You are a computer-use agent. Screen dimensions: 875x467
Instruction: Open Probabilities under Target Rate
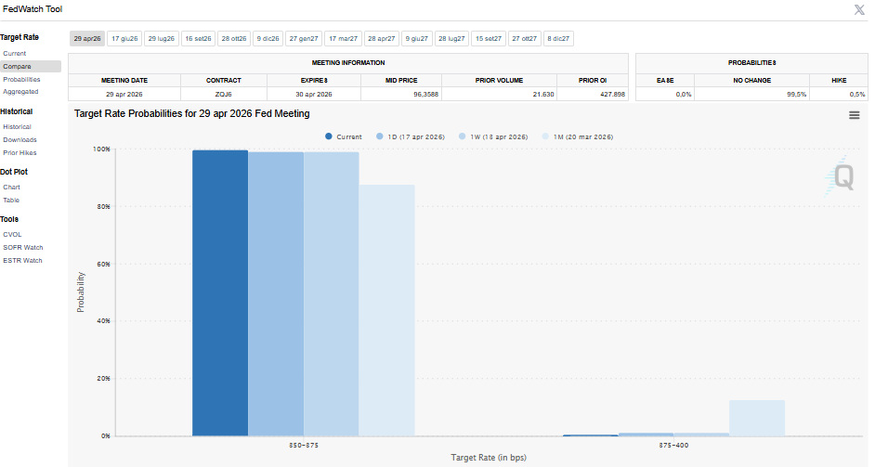[x=21, y=79]
